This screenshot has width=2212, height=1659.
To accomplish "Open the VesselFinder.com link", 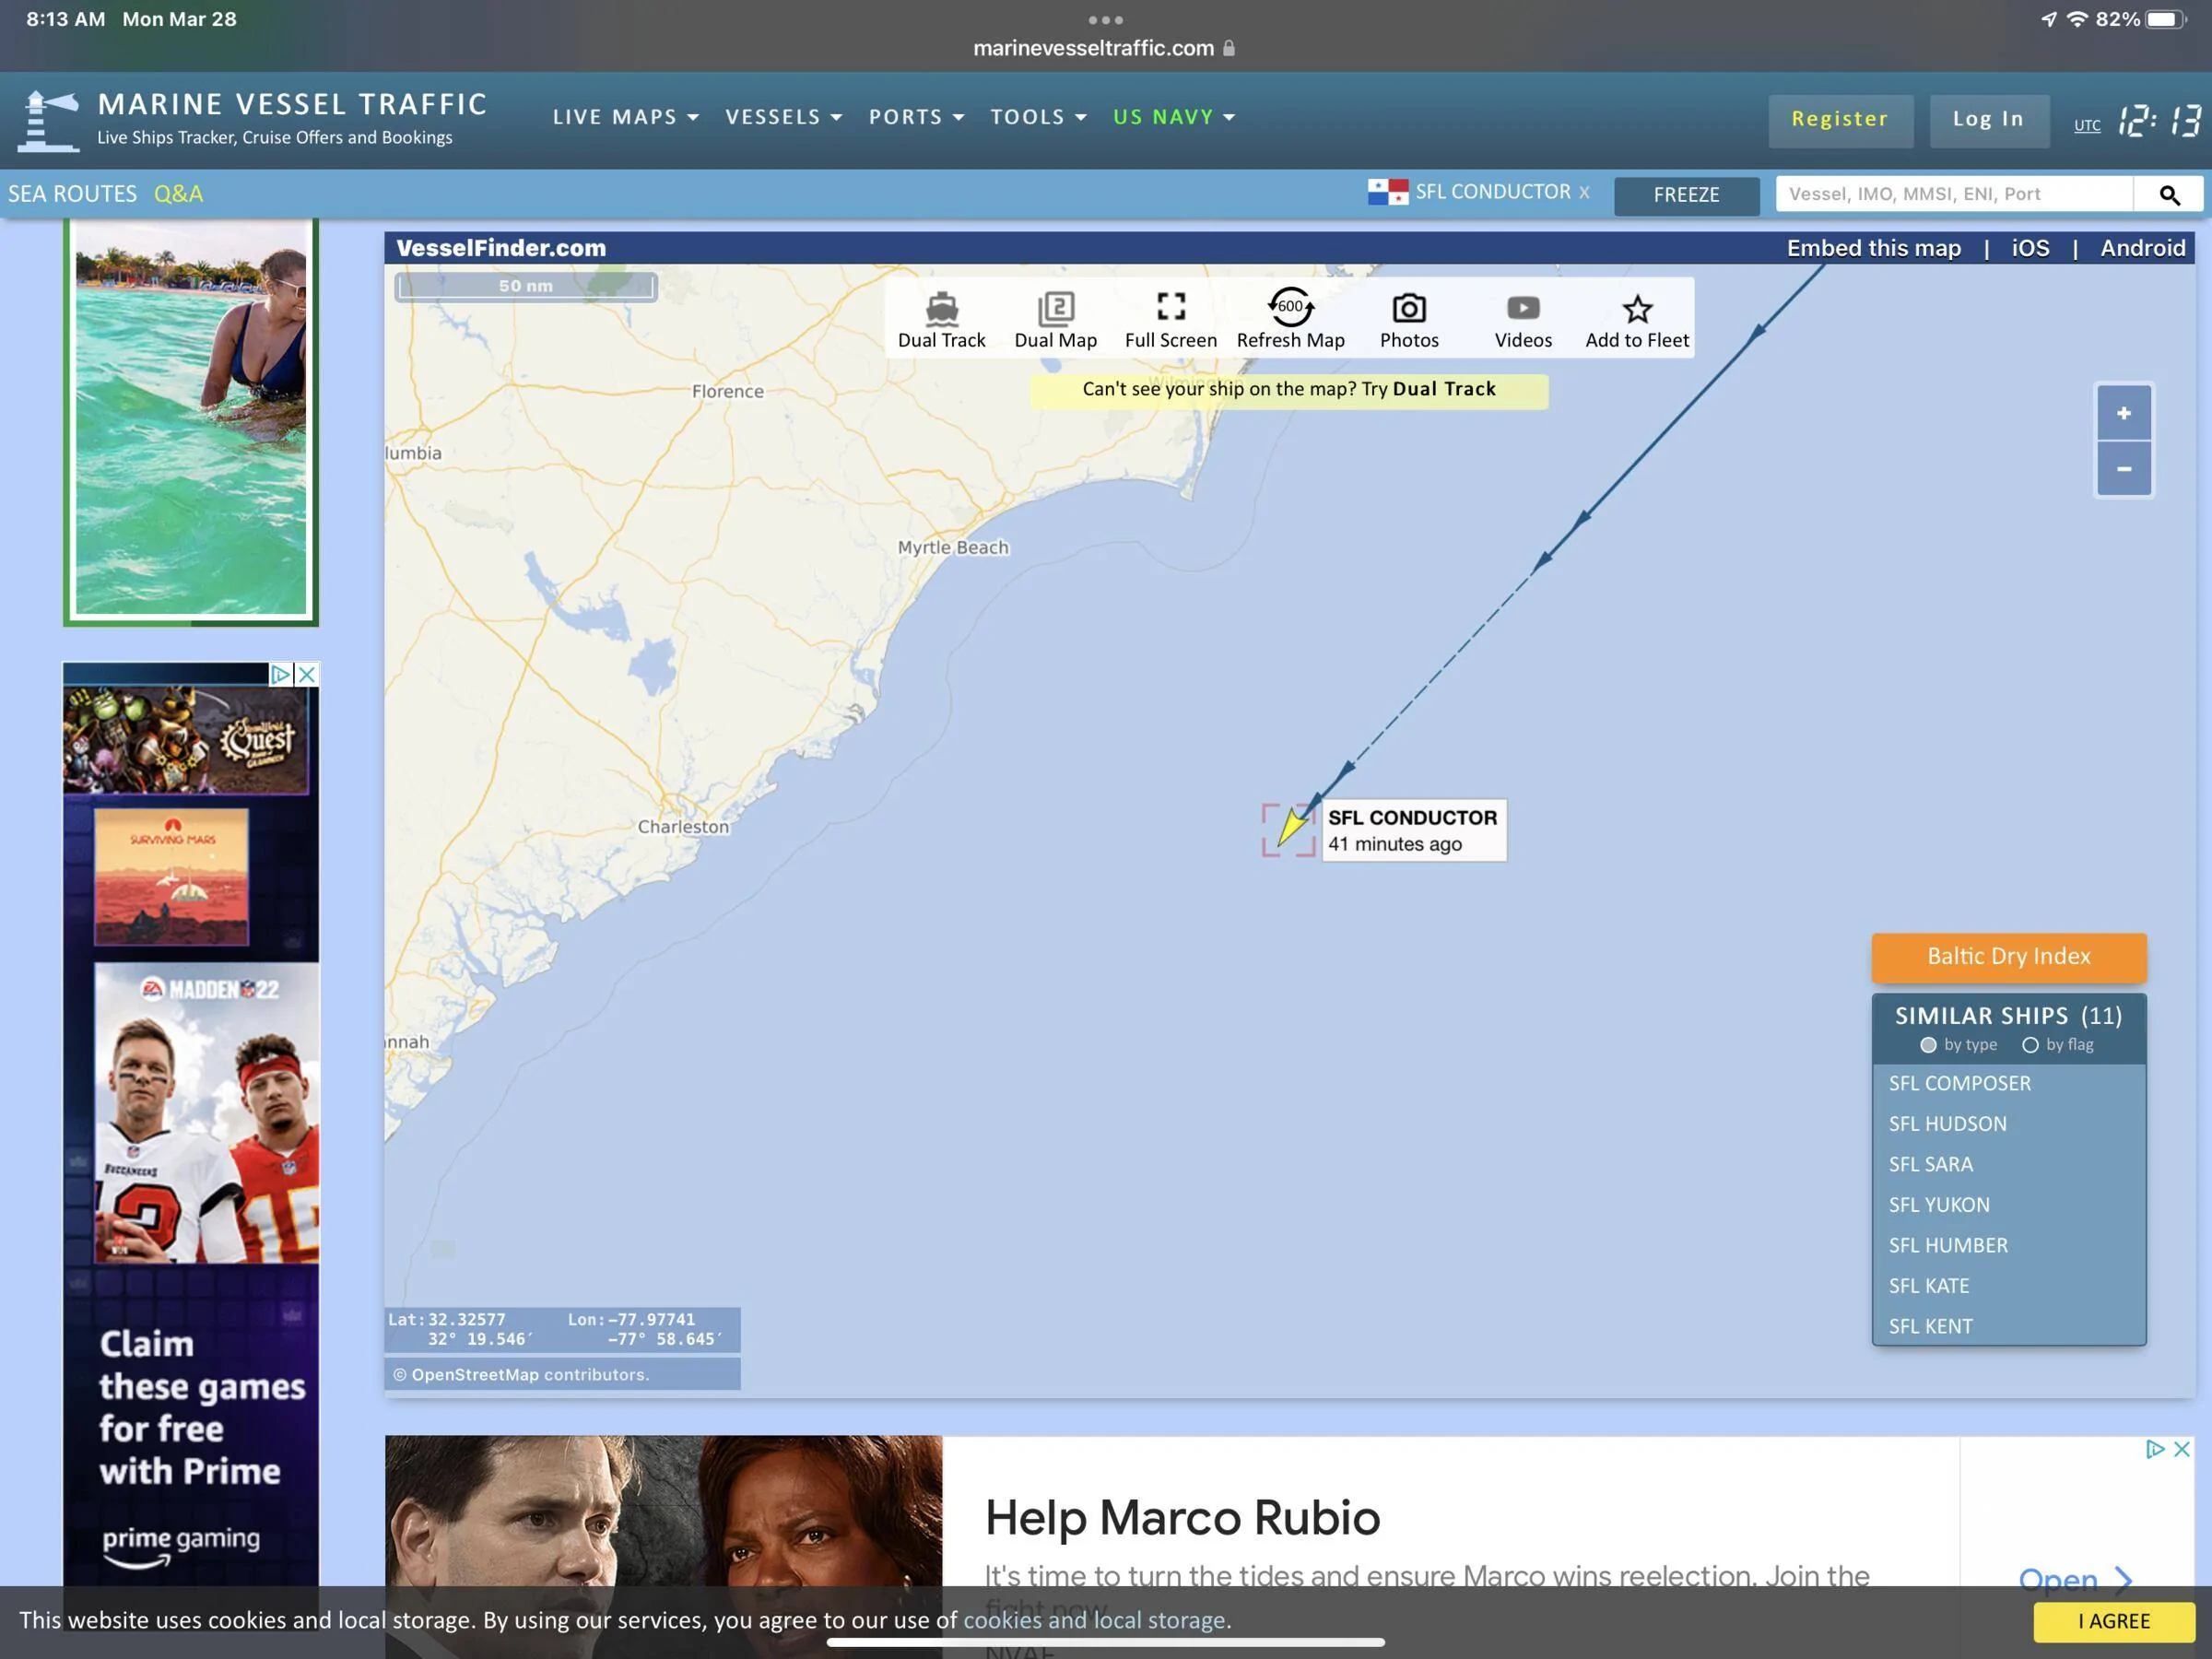I will (x=501, y=248).
